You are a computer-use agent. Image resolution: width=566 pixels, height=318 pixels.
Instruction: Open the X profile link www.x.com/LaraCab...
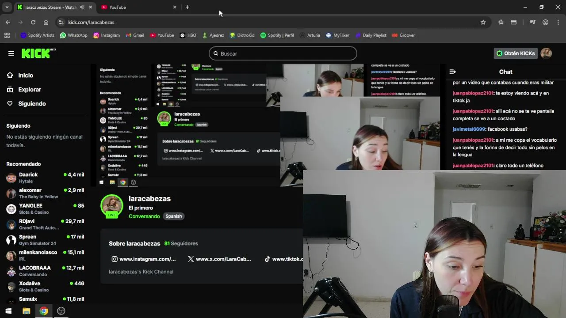[219, 259]
